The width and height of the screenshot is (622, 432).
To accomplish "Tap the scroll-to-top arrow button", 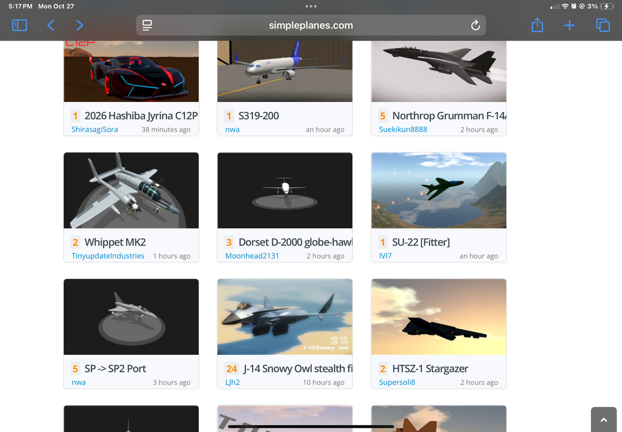I will (x=604, y=420).
